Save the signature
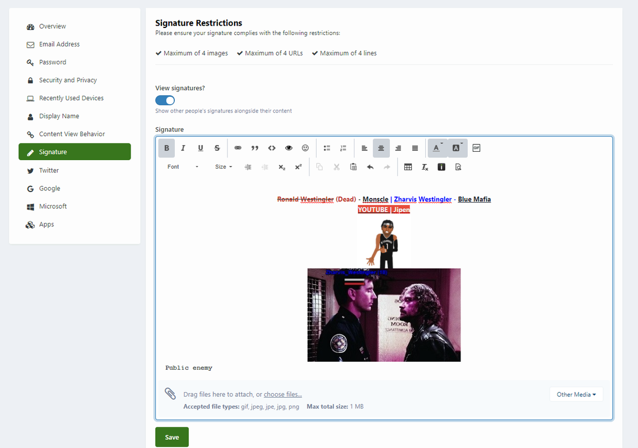This screenshot has width=638, height=448. tap(172, 437)
